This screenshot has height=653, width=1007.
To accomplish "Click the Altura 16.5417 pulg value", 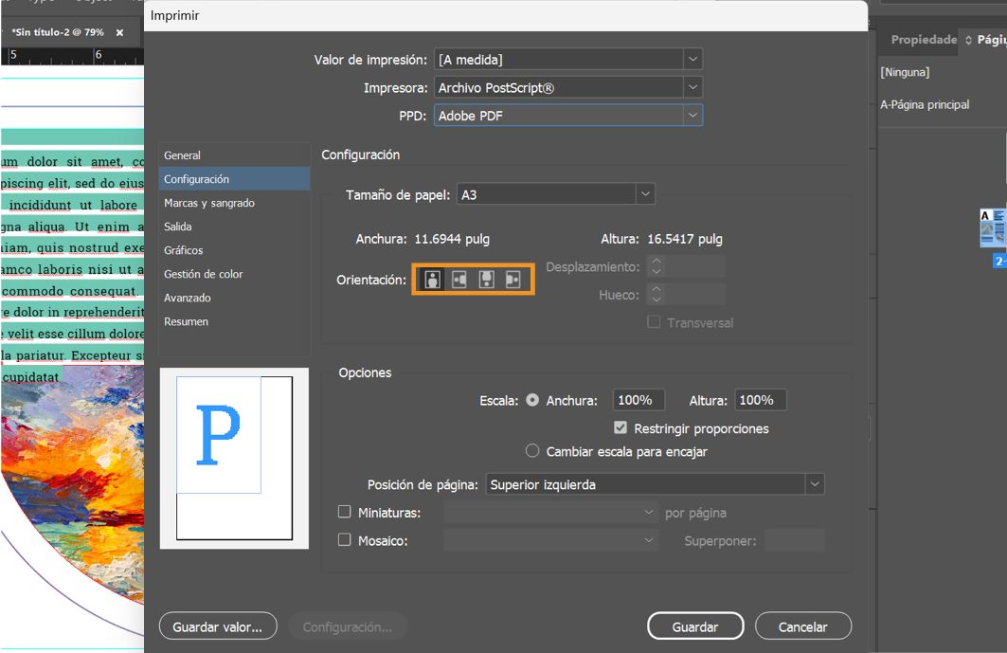I will 685,239.
